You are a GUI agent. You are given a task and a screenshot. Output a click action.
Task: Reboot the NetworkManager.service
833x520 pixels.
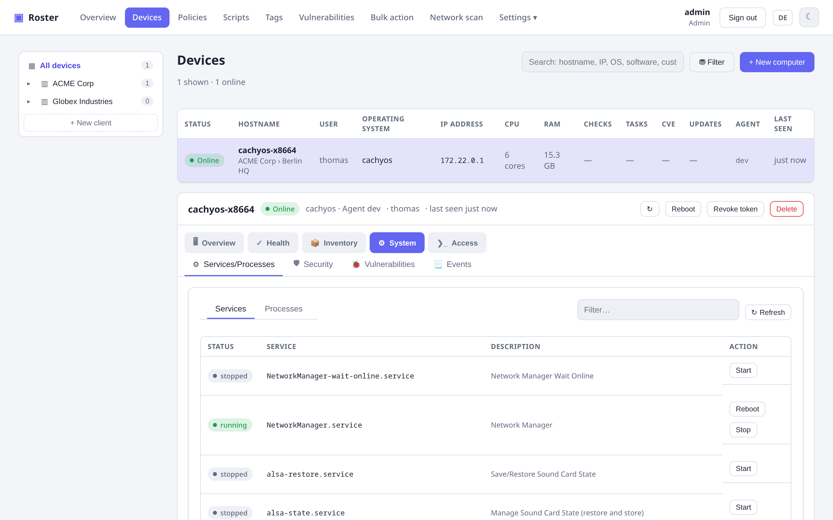pyautogui.click(x=747, y=409)
